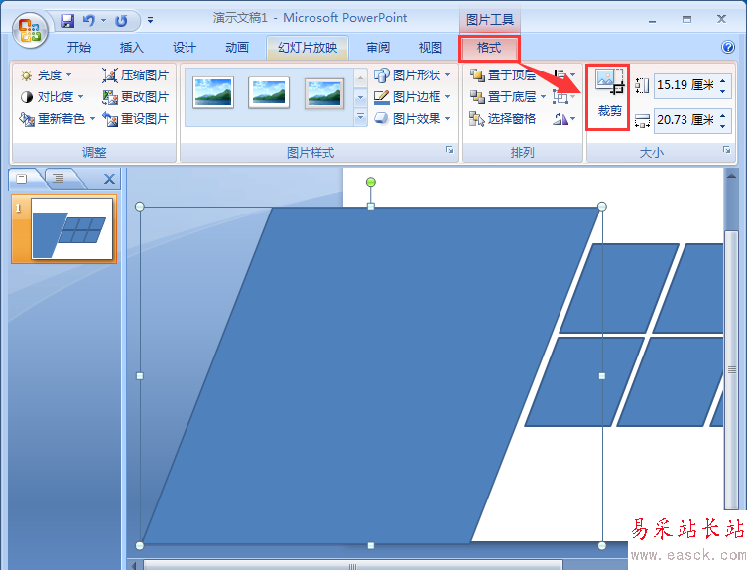Undo the last action

(89, 21)
